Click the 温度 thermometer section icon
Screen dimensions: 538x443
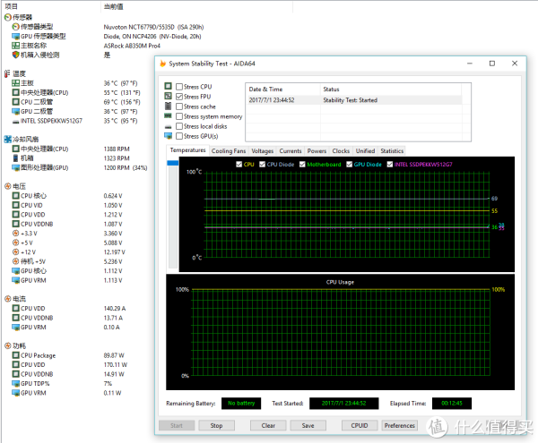(7, 73)
